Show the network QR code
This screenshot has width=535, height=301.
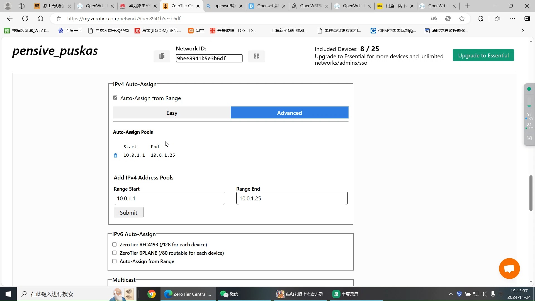(256, 56)
